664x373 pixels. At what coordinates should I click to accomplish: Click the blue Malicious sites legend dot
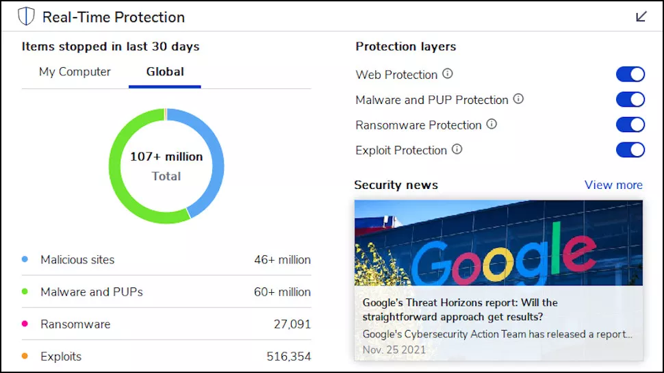click(25, 260)
